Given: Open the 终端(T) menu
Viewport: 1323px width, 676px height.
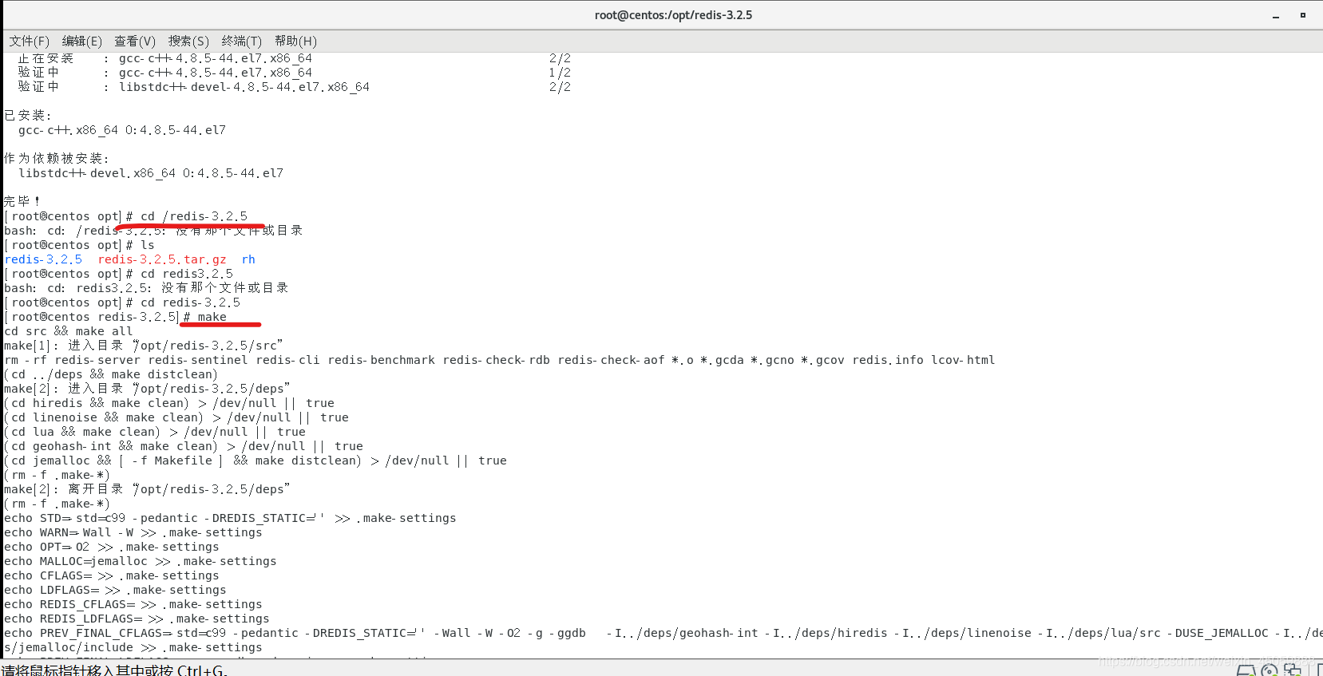Looking at the screenshot, I should [x=242, y=41].
